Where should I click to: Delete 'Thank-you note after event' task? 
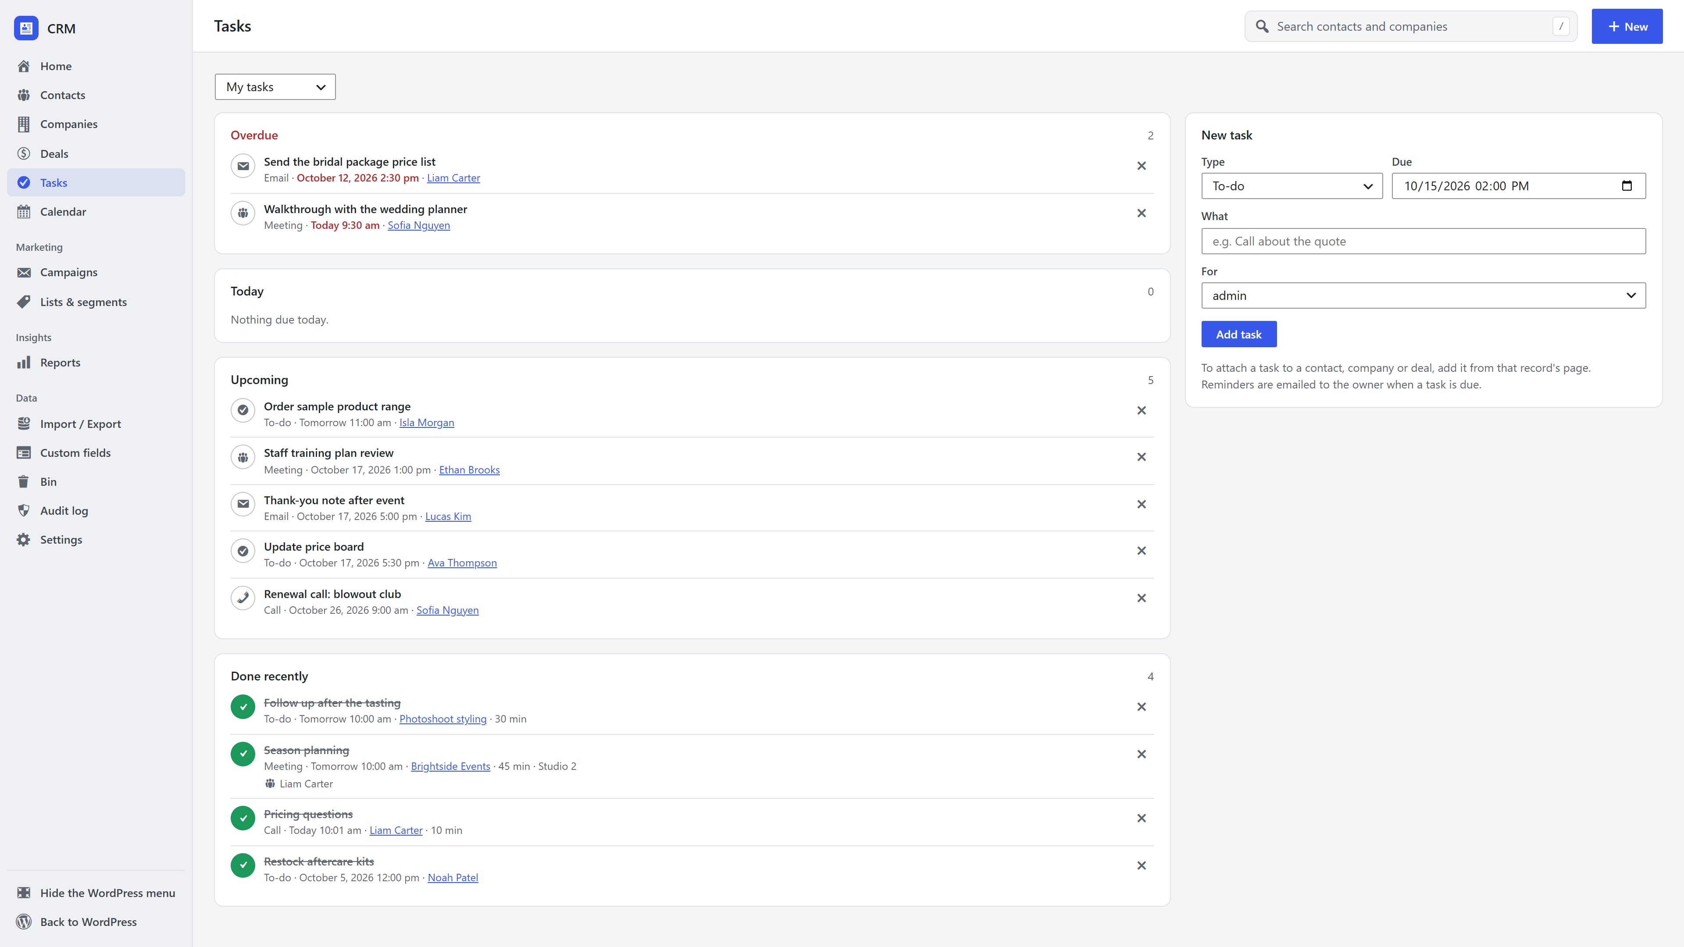click(1142, 505)
